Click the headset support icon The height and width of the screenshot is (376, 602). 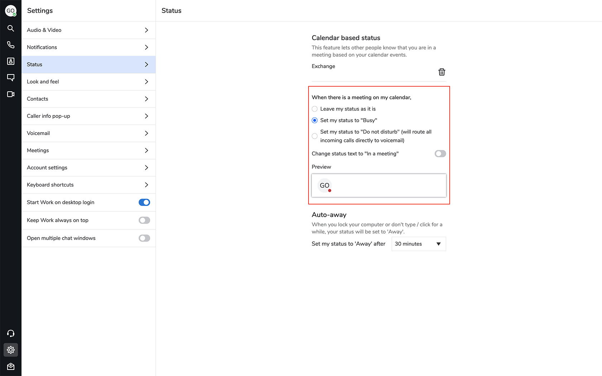11,333
